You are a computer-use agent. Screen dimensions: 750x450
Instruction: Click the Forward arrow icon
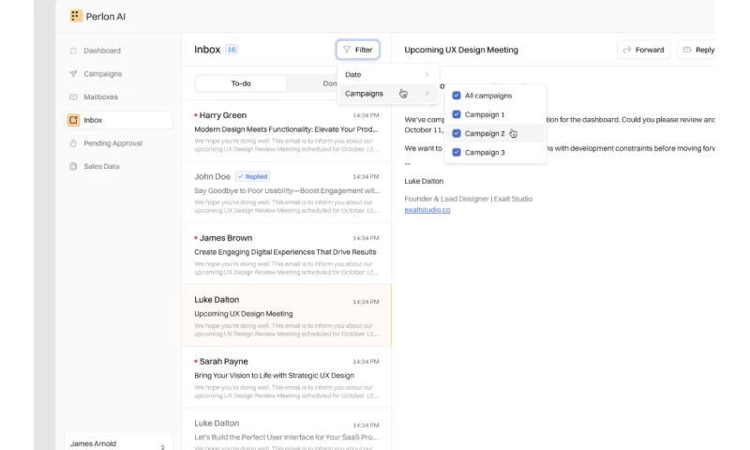[626, 50]
